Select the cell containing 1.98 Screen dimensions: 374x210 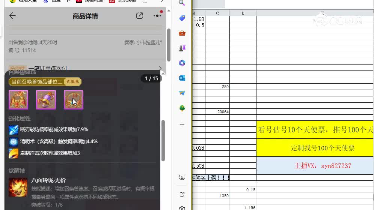pos(199,19)
